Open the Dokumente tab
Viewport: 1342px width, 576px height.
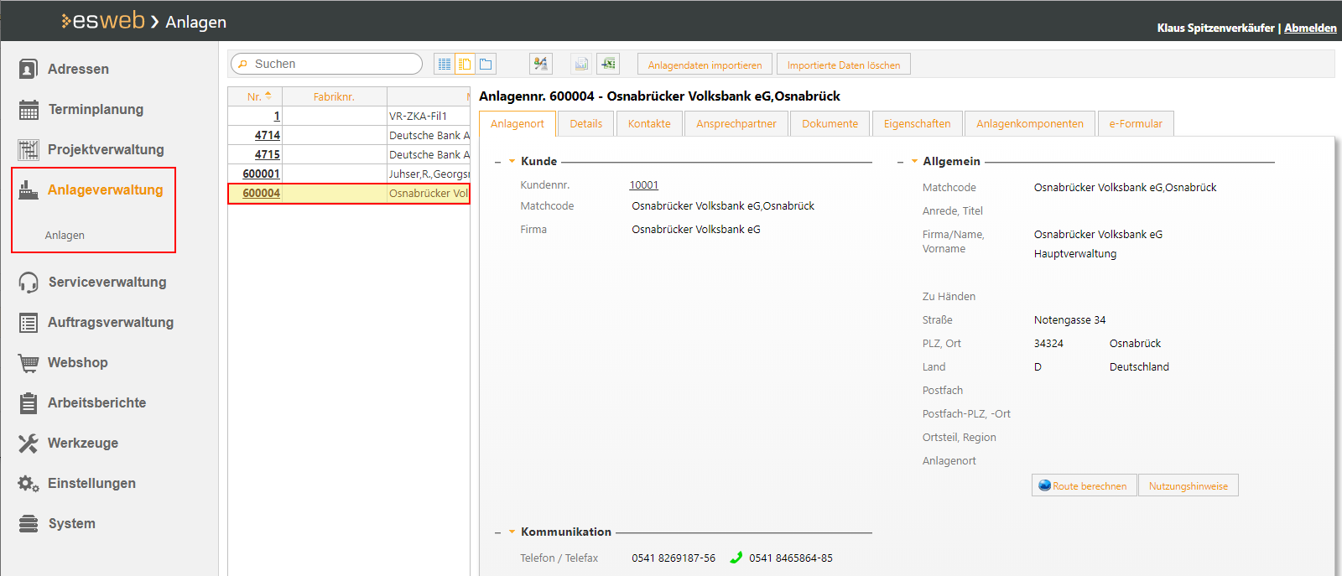pyautogui.click(x=830, y=123)
